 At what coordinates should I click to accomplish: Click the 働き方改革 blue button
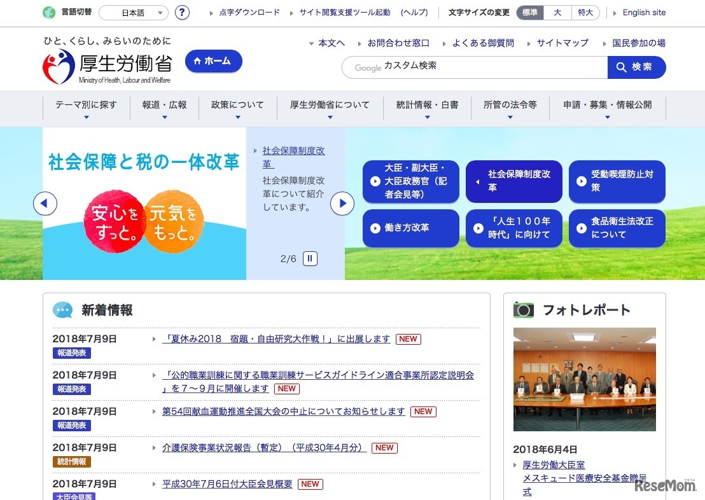pyautogui.click(x=410, y=228)
